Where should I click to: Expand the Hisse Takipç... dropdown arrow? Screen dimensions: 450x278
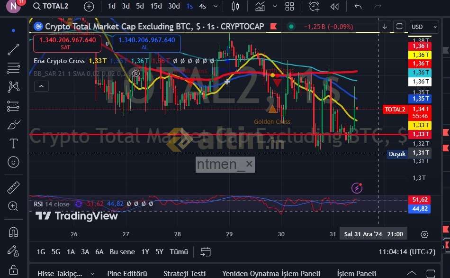point(92,274)
